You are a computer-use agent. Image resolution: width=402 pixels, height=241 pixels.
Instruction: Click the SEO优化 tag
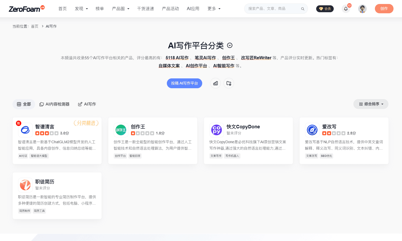point(326,156)
